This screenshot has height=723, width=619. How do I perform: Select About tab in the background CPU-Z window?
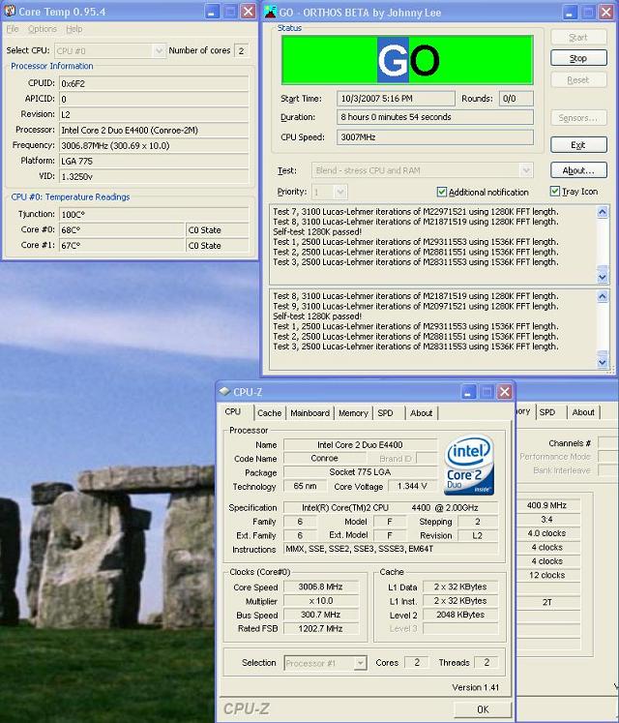(583, 412)
